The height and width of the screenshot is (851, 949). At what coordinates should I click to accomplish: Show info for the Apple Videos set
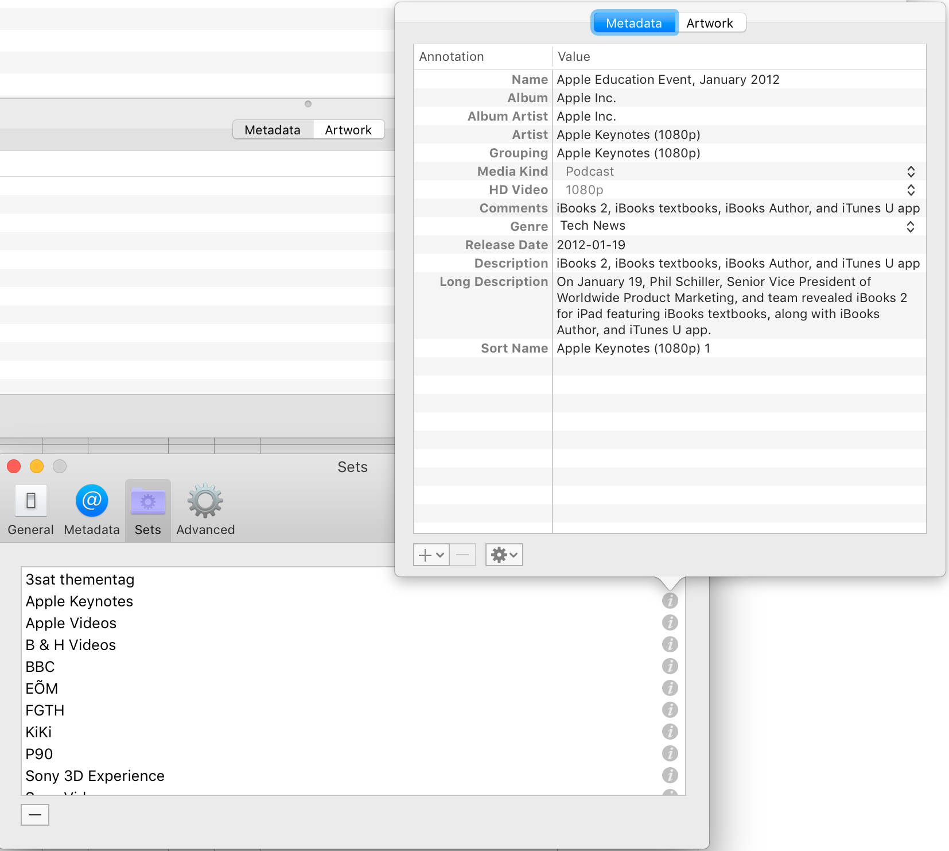[x=670, y=622]
